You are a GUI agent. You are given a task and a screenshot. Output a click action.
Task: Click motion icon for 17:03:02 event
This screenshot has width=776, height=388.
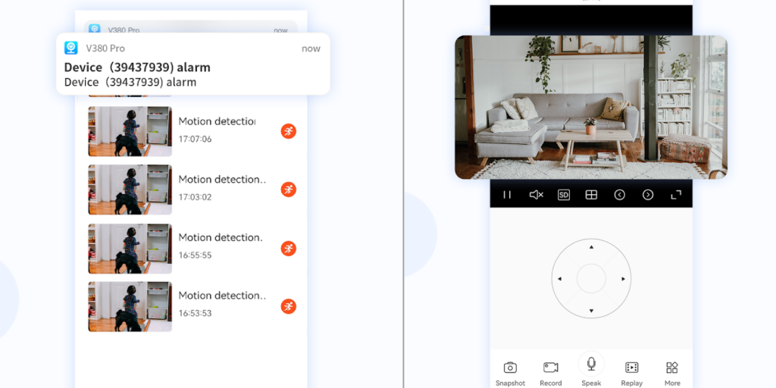point(288,189)
